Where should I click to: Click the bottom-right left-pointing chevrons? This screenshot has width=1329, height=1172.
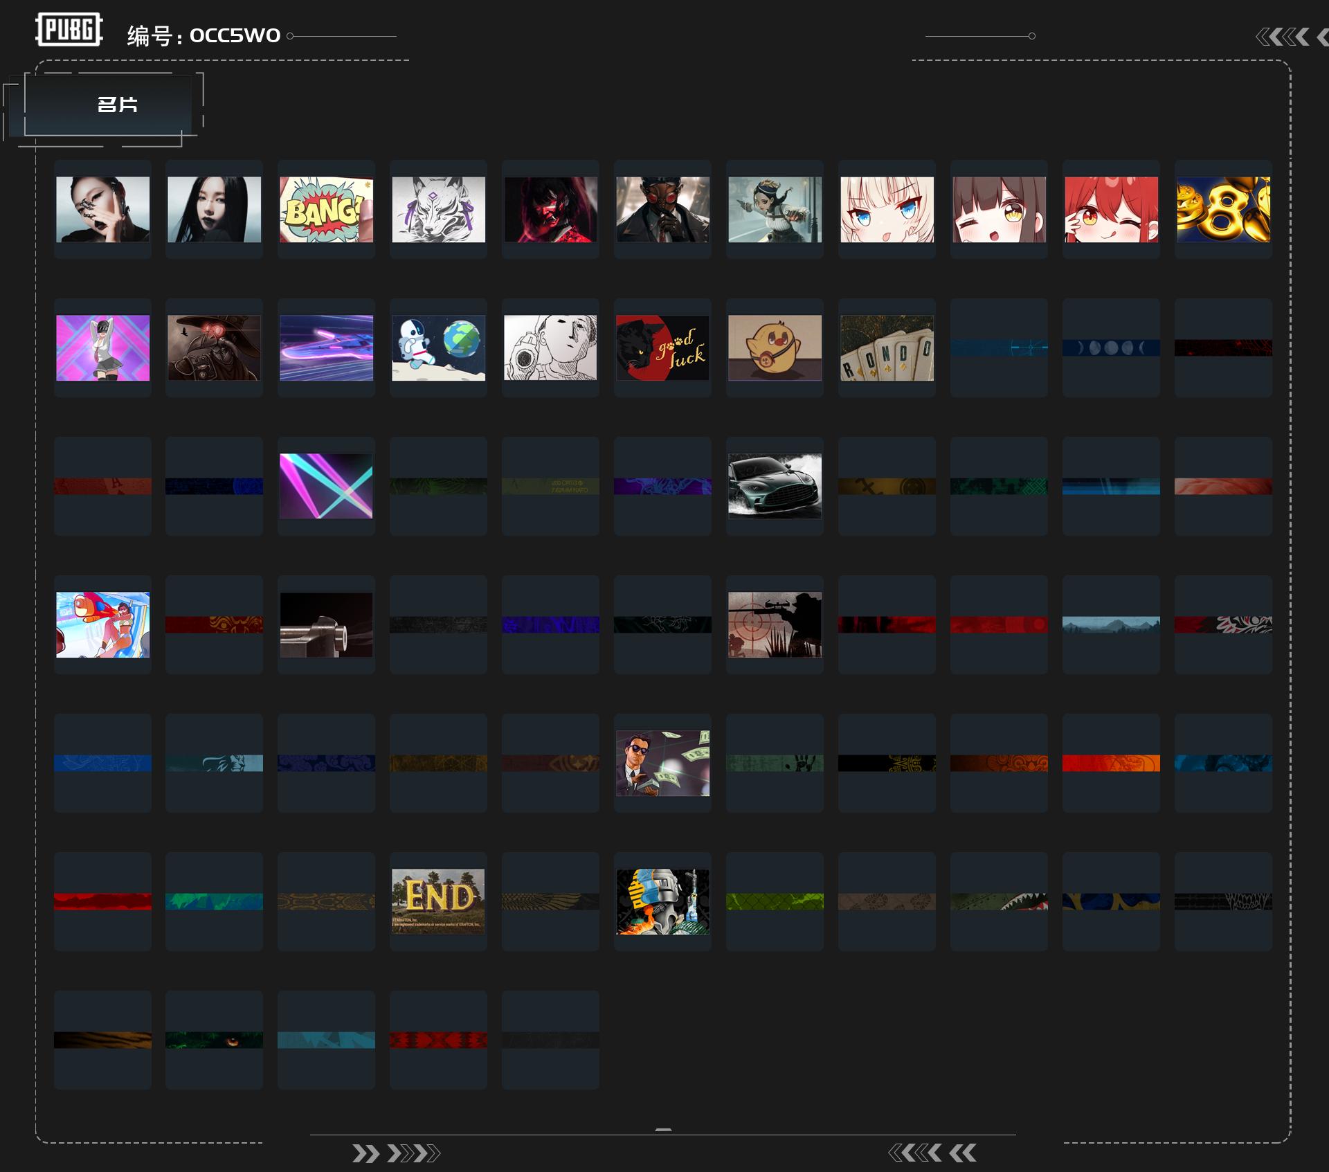(932, 1153)
